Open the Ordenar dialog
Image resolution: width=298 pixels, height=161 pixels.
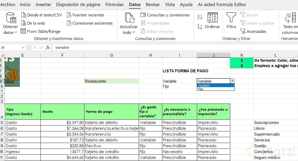point(212,21)
